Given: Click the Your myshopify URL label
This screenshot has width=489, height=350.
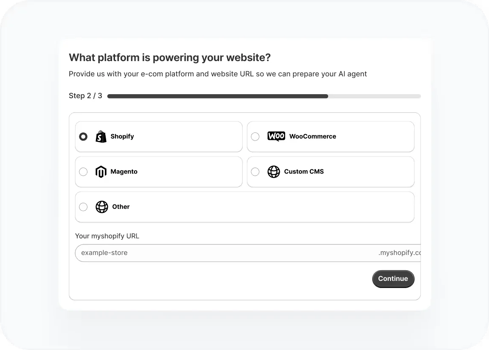Looking at the screenshot, I should pyautogui.click(x=107, y=236).
